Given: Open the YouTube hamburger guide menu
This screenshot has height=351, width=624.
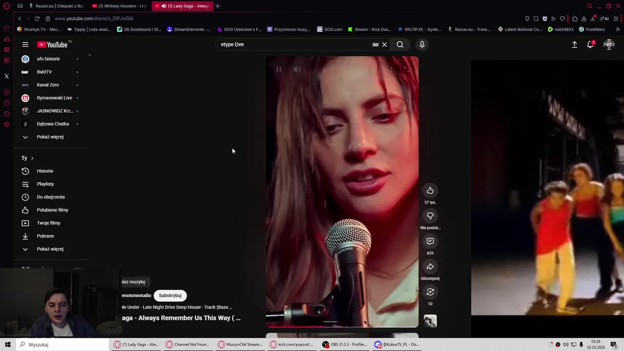Looking at the screenshot, I should pos(25,44).
